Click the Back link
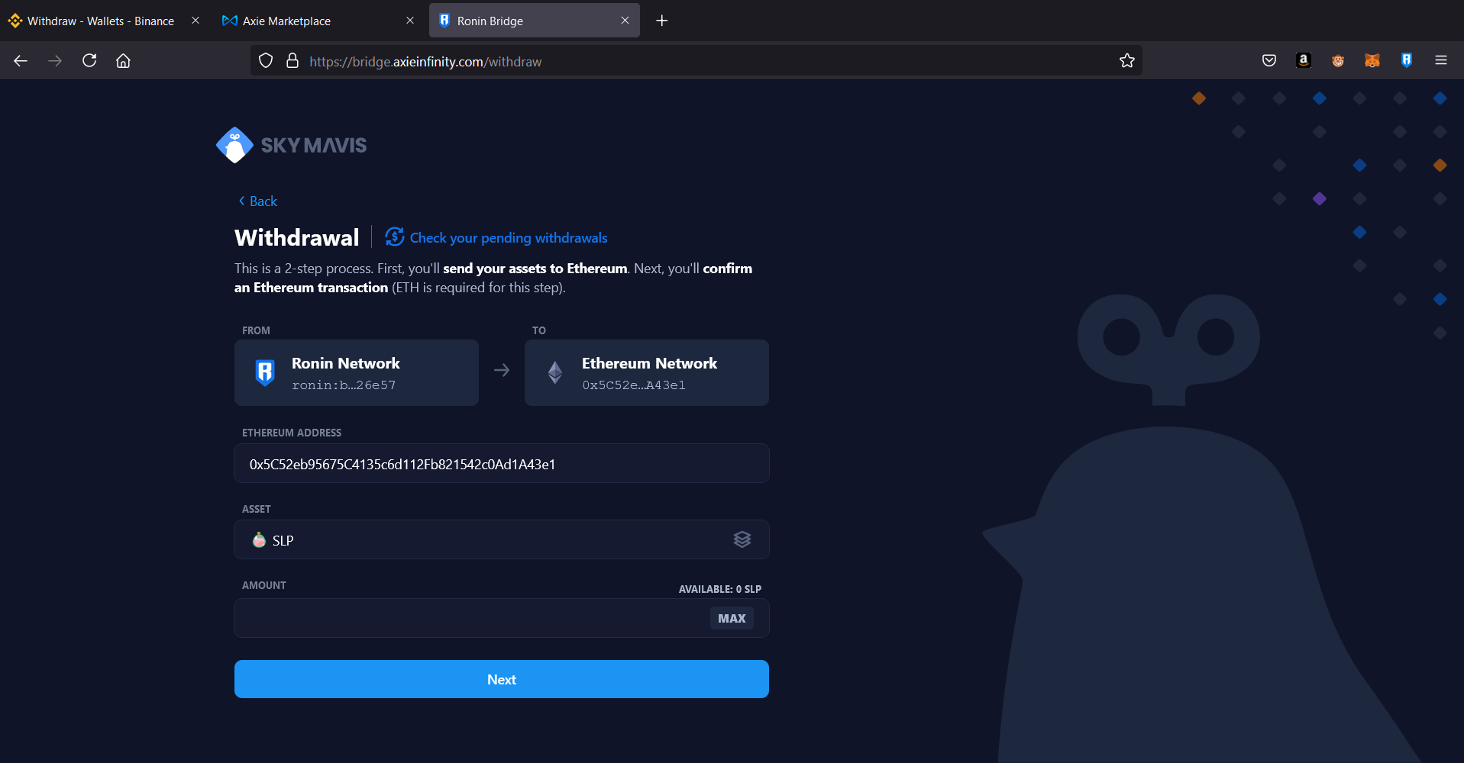Viewport: 1464px width, 763px height. [257, 201]
